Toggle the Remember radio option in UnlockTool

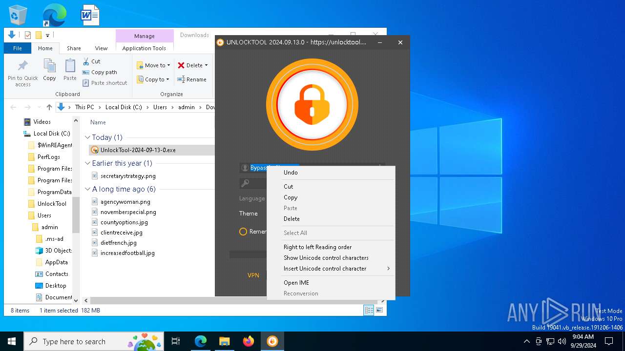(243, 232)
